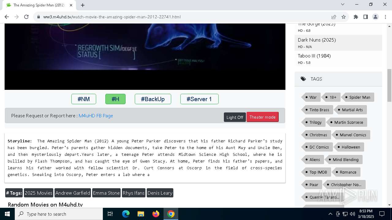The height and width of the screenshot is (220, 392).
Task: View site information lock icon
Action: point(39,17)
